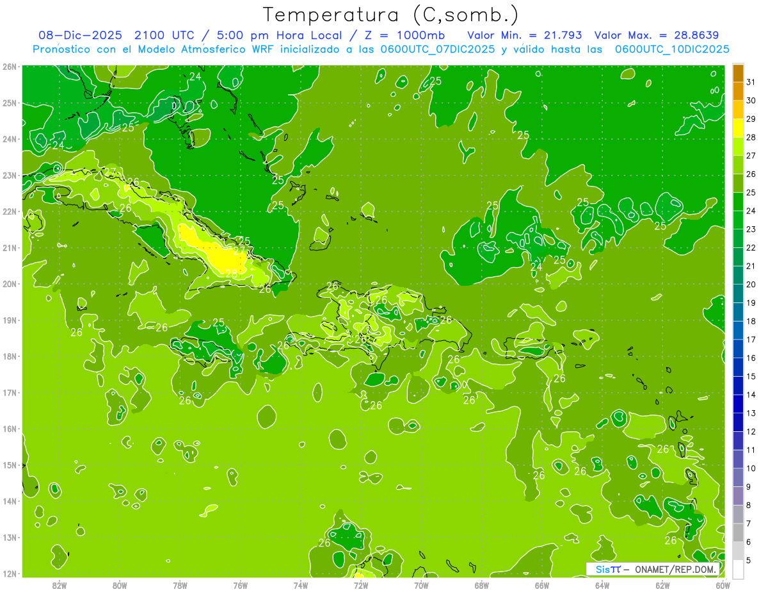Click the title 'Temperatura (C,somb.)'
The width and height of the screenshot is (768, 594).
391,15
